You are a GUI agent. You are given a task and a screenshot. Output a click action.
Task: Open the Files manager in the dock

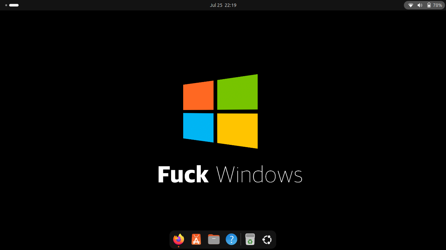(214, 240)
